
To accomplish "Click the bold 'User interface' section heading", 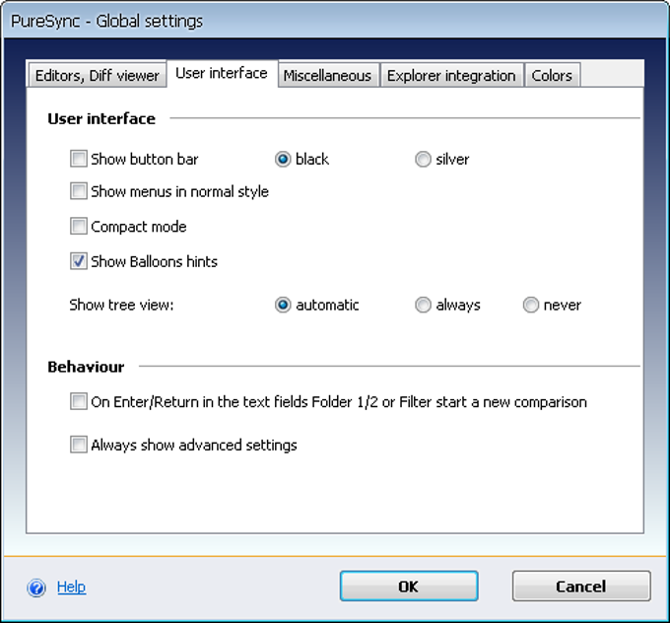I will click(101, 118).
